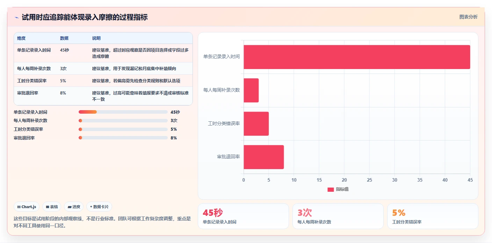Click the 审批退回率 chart axis label
492x243 pixels.
228,157
